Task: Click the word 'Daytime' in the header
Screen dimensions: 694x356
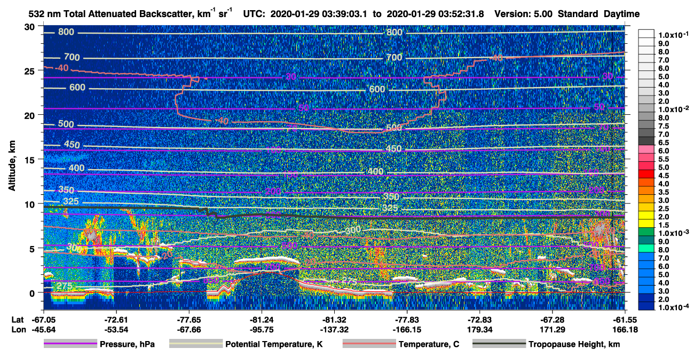Action: pos(621,14)
